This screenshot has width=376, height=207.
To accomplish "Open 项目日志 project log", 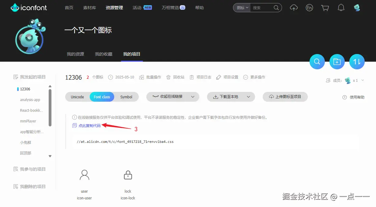I will pos(200,77).
